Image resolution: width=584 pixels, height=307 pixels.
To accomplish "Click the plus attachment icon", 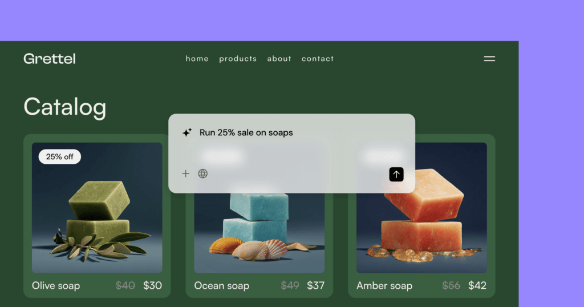I will (x=185, y=173).
